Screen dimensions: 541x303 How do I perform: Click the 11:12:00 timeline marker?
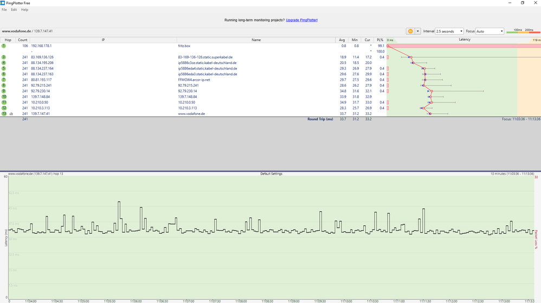tap(452, 301)
